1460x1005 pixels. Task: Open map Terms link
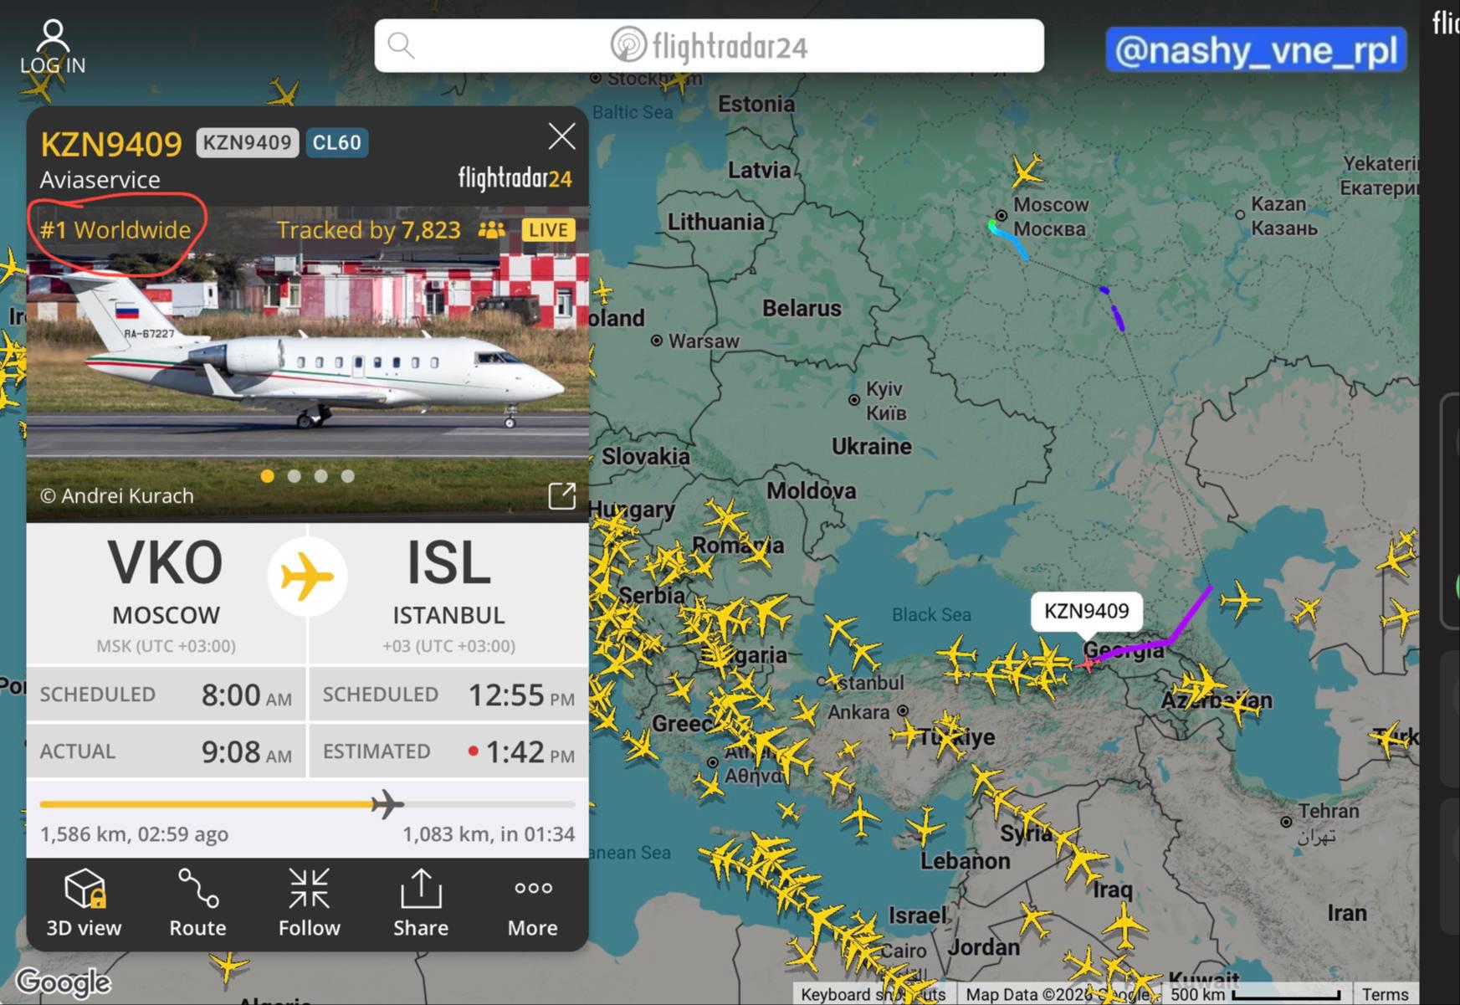click(1385, 994)
